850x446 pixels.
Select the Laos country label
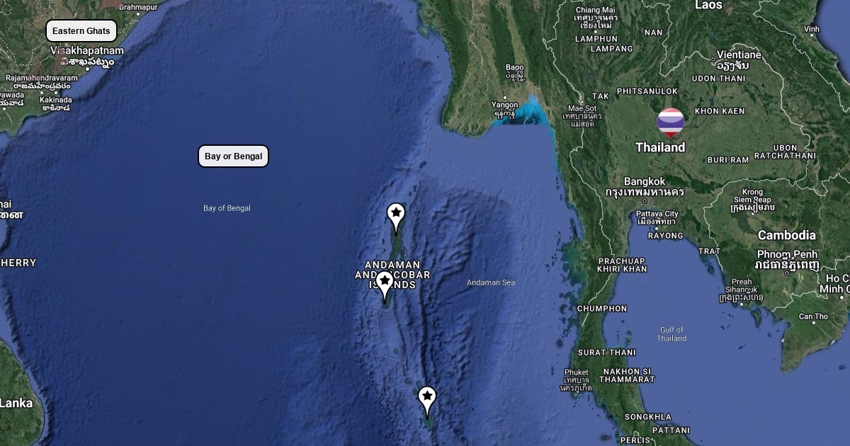(x=709, y=6)
